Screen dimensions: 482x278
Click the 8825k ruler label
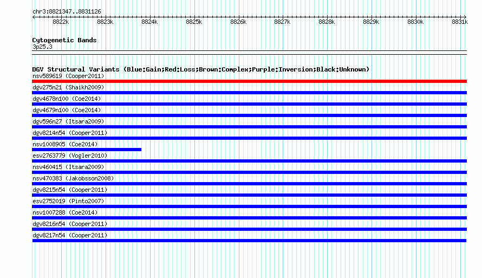point(194,22)
